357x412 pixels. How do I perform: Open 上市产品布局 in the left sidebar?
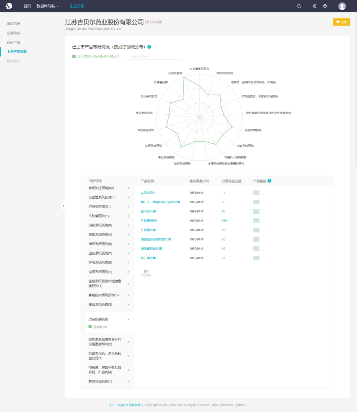pyautogui.click(x=17, y=52)
